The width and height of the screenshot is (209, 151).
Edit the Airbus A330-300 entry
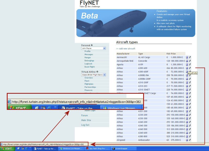[x=190, y=118]
